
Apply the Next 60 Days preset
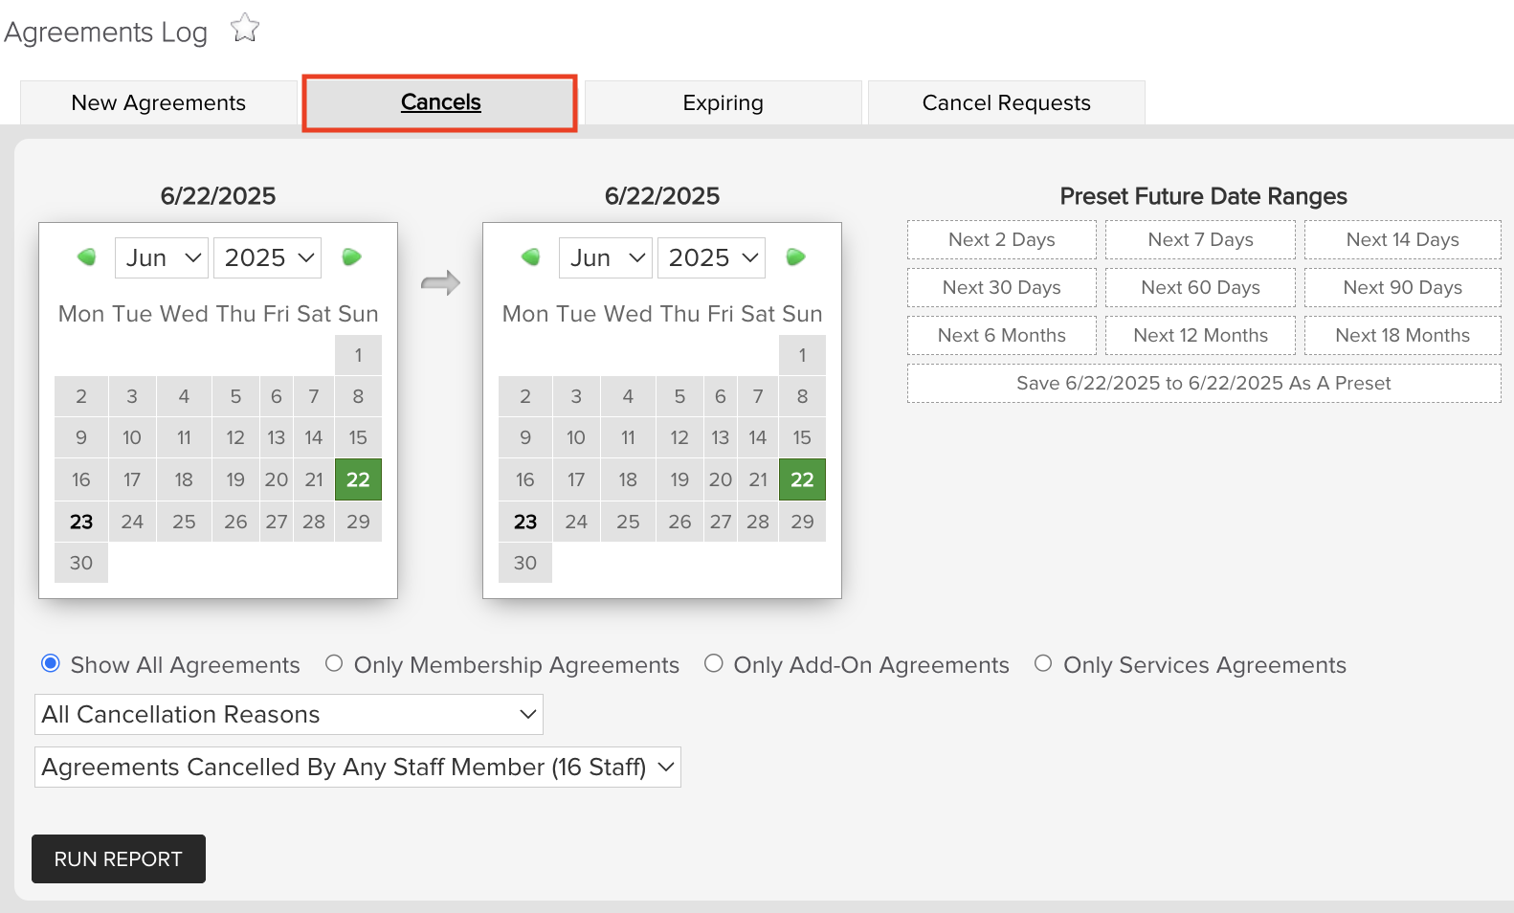tap(1201, 287)
